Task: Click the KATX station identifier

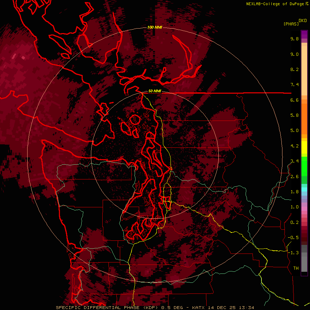Action: [x=199, y=308]
